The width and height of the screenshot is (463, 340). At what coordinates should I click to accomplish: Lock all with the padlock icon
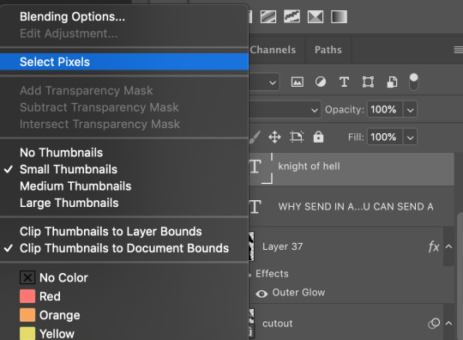click(318, 137)
